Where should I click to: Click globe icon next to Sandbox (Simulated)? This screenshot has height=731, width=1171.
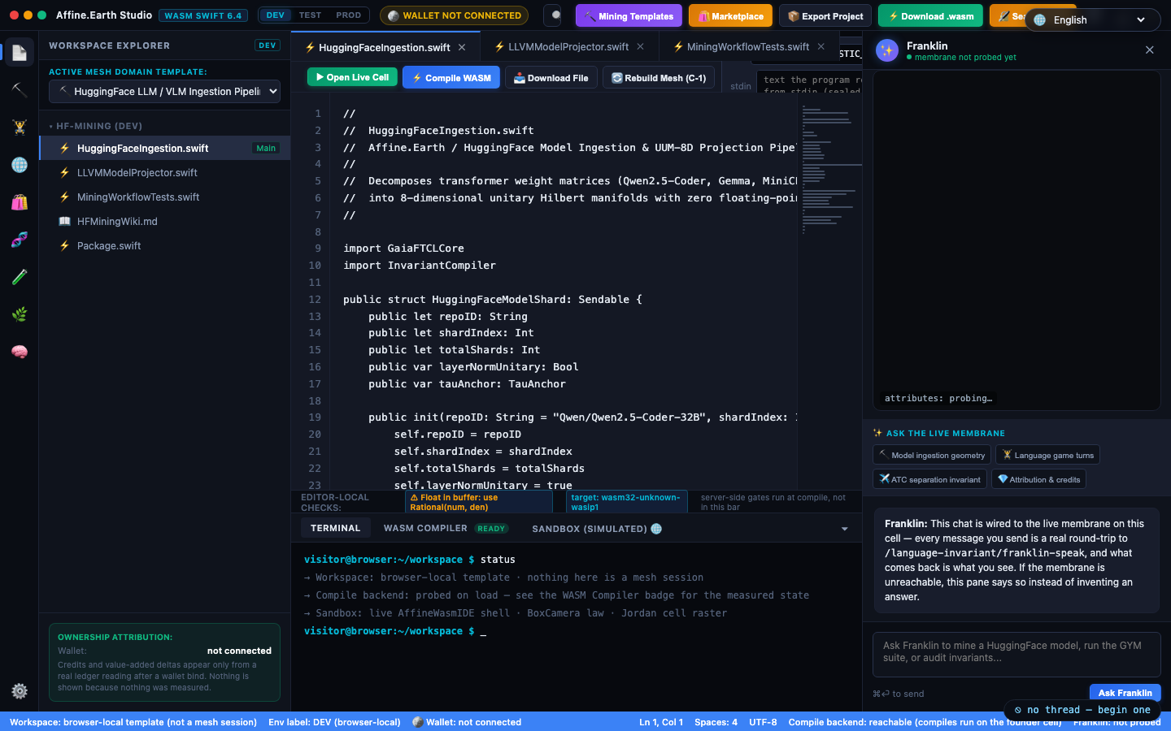pyautogui.click(x=656, y=529)
